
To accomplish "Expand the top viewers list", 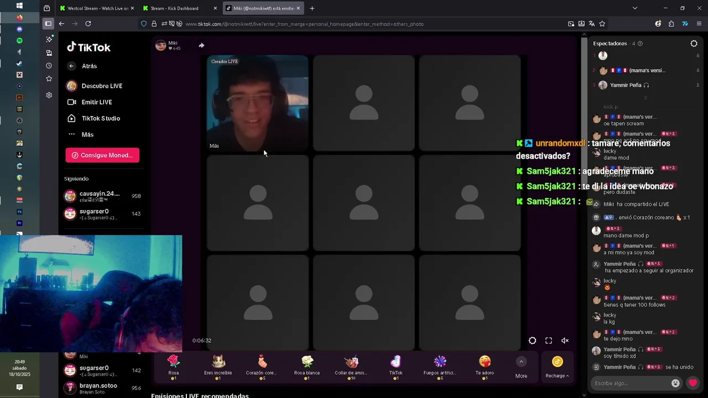I will point(645,98).
